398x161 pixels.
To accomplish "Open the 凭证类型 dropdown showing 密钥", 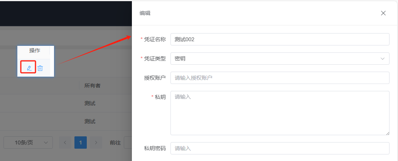I will (280, 59).
